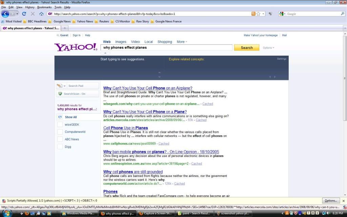
Task: Click the forward navigation arrow
Action: pyautogui.click(x=12, y=14)
